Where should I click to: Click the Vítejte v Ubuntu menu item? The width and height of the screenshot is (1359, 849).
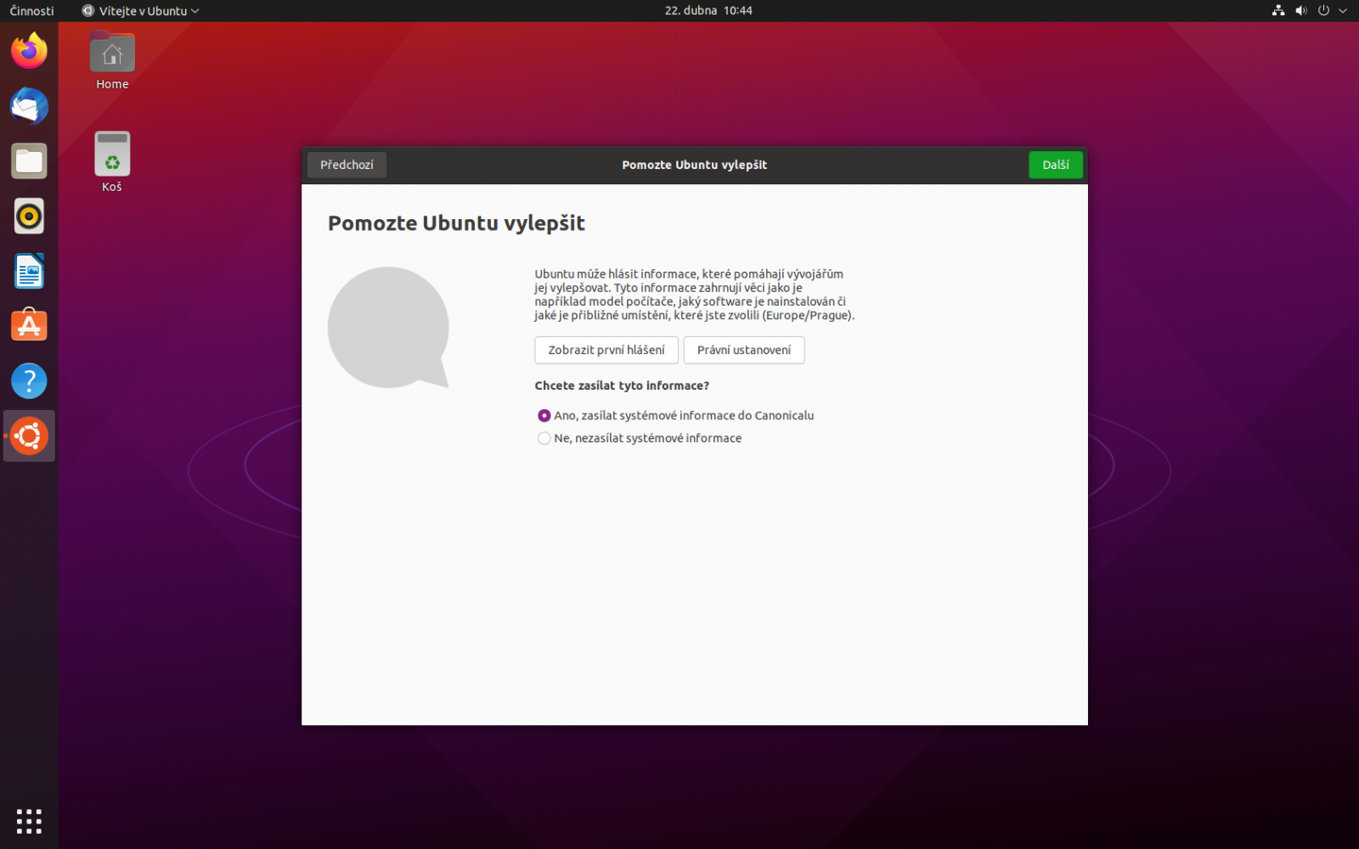[x=140, y=11]
